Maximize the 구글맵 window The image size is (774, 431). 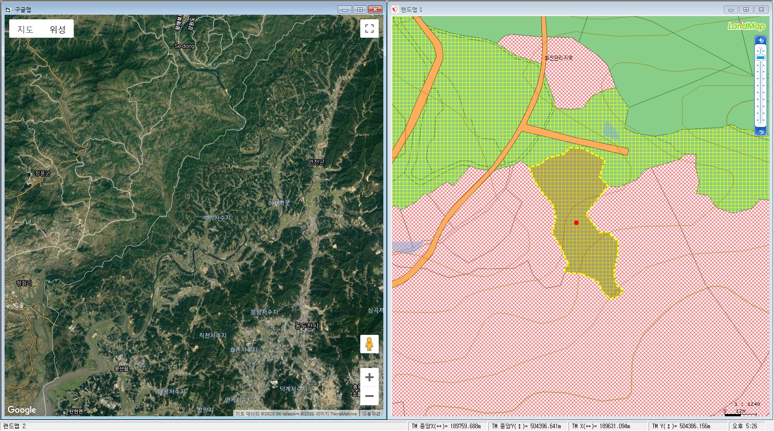tap(360, 9)
